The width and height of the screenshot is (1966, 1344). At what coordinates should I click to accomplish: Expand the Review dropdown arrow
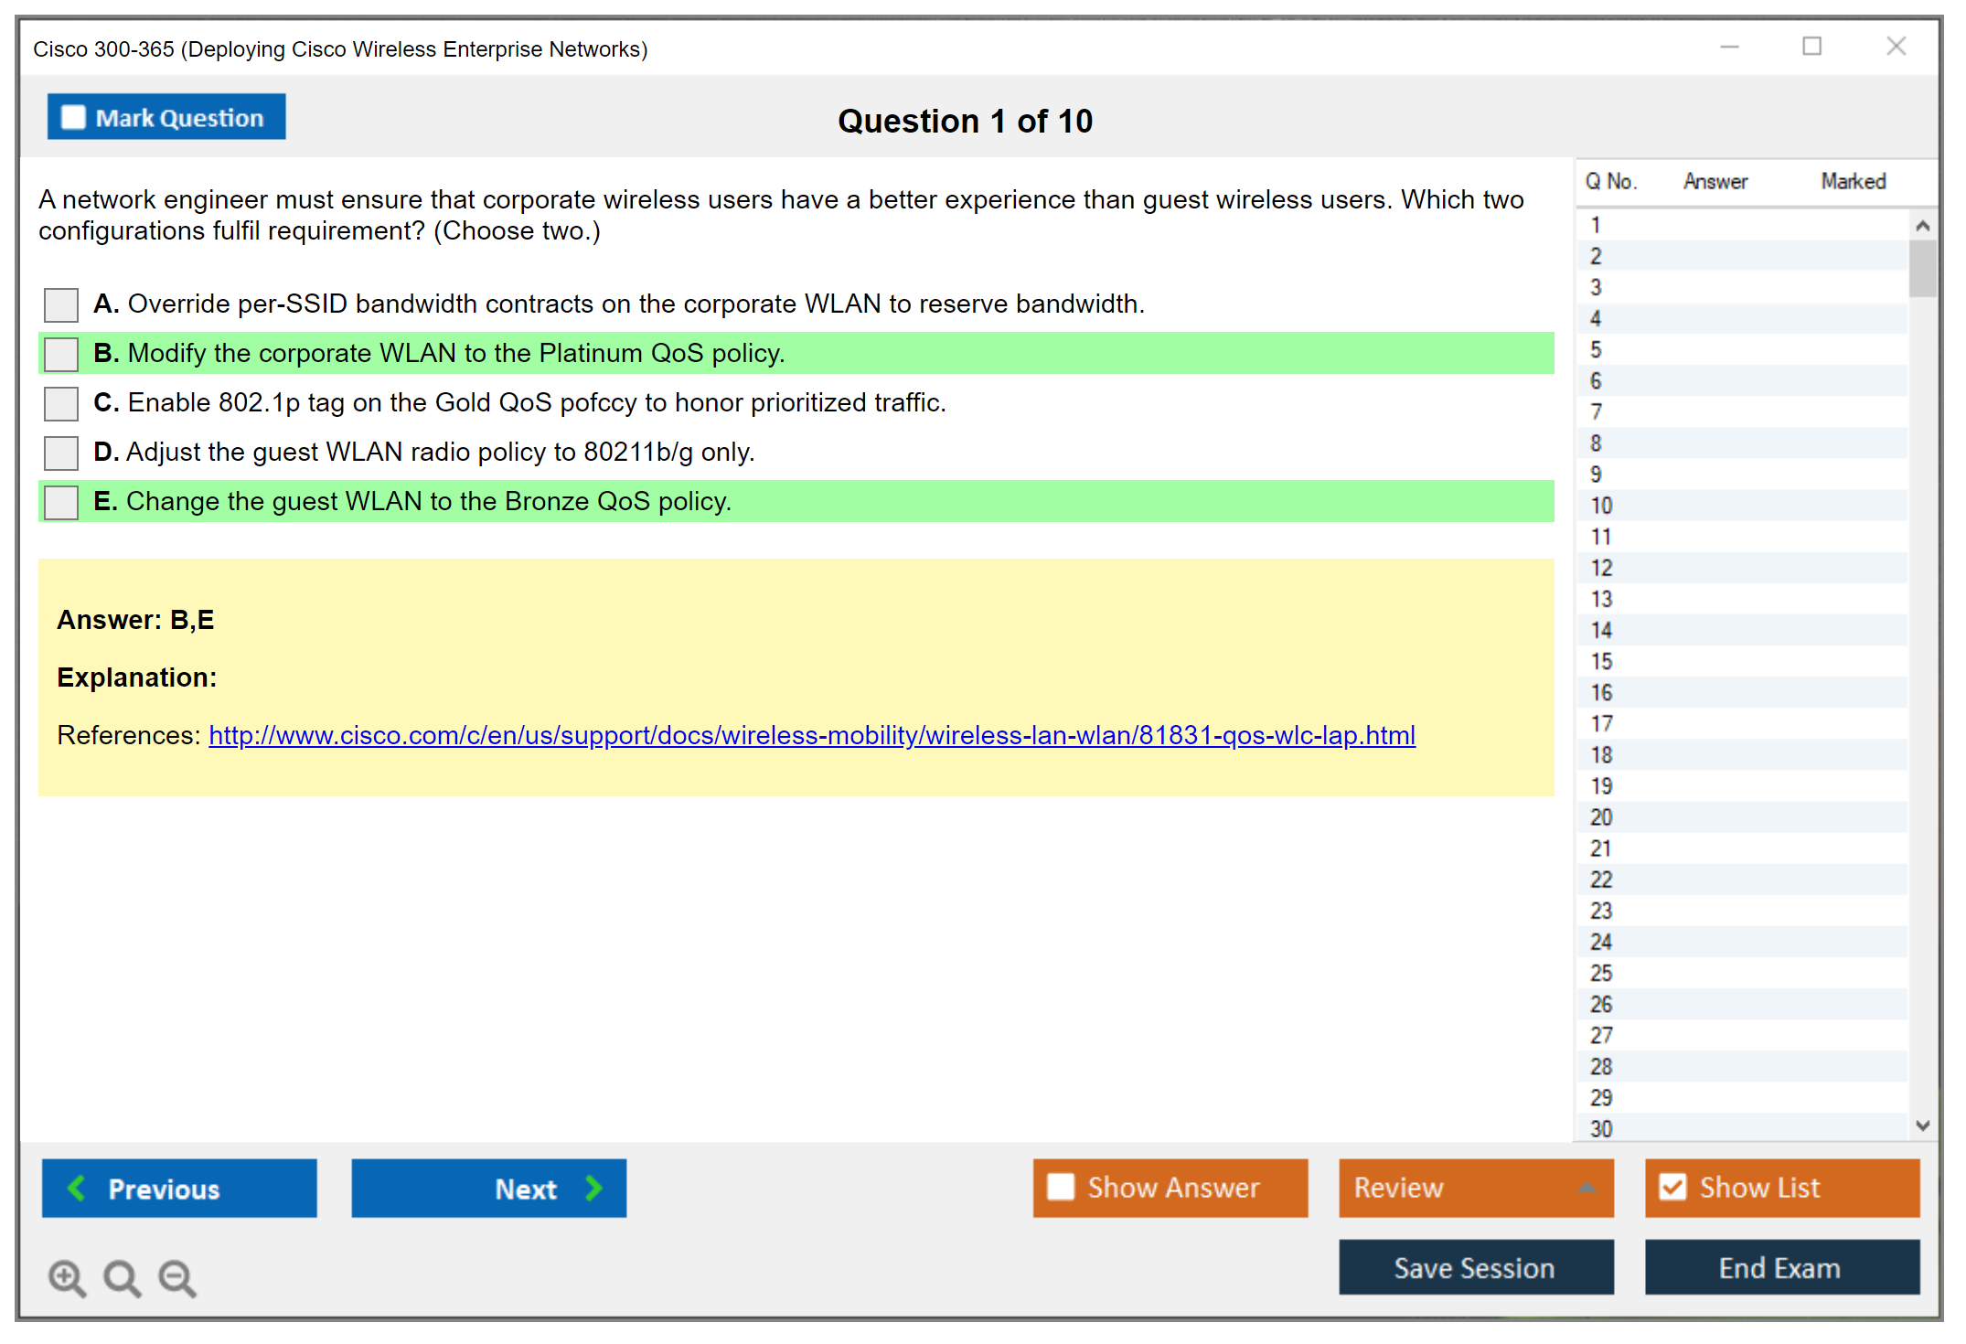click(1587, 1188)
